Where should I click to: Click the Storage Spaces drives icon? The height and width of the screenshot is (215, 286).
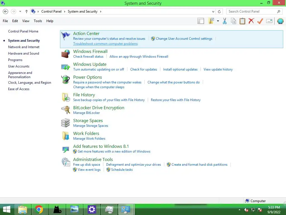pos(65,123)
